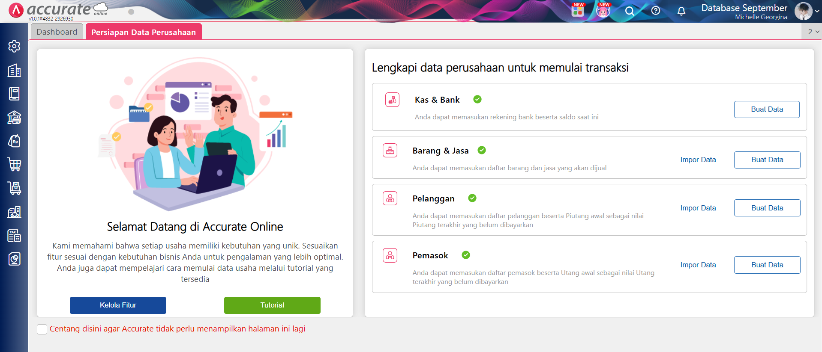Viewport: 822px width, 352px height.
Task: Select the Persiapan Data Perusahaan tab
Action: tap(144, 32)
